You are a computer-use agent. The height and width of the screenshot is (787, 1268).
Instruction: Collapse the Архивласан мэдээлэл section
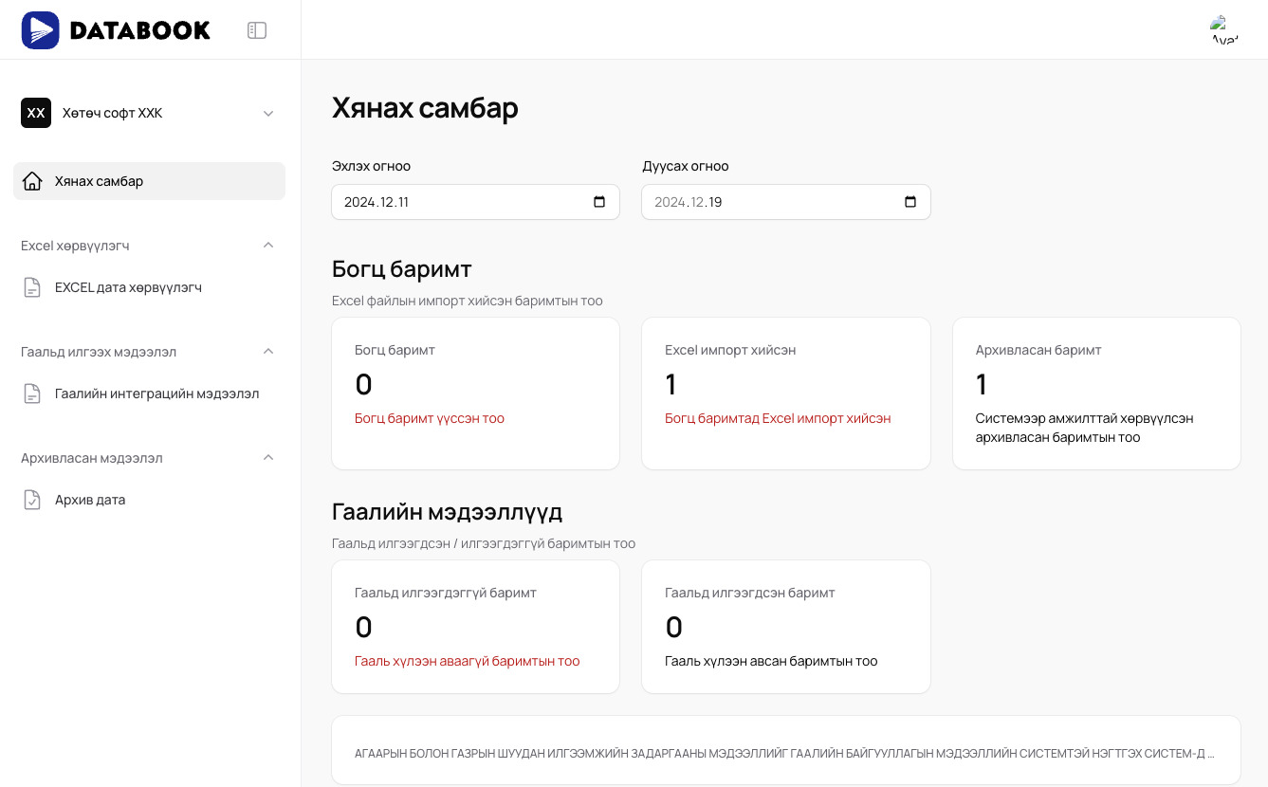click(x=268, y=458)
